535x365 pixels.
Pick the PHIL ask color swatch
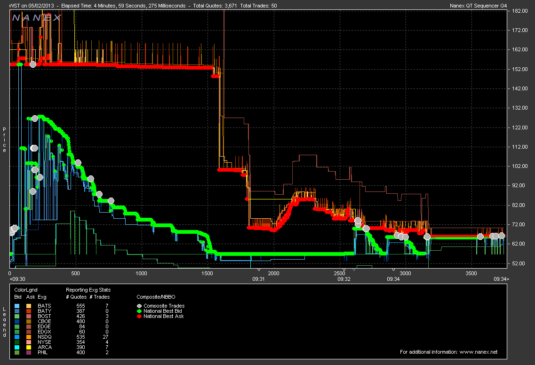point(29,352)
